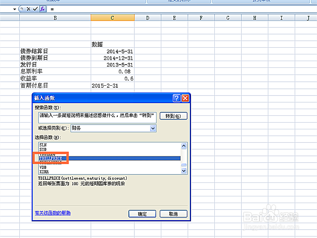Click cell with date 2013-5-31
Screen dimensions: 317x238
(113, 65)
